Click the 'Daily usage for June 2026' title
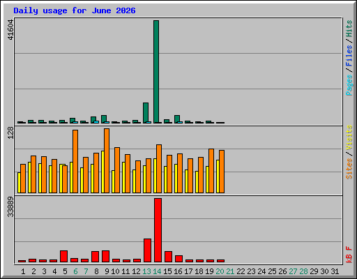This screenshot has height=279, width=357. [x=75, y=10]
